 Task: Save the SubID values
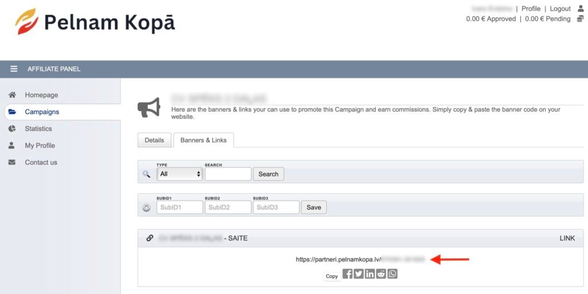[x=314, y=207]
